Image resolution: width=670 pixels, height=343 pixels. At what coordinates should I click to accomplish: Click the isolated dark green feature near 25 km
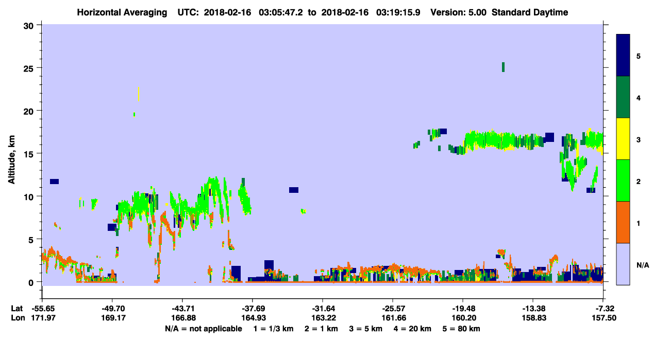coord(503,67)
